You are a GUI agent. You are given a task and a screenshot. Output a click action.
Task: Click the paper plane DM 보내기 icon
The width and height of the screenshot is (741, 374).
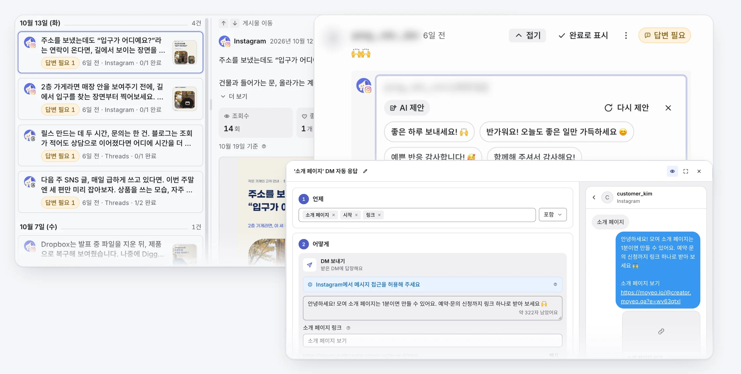point(310,265)
